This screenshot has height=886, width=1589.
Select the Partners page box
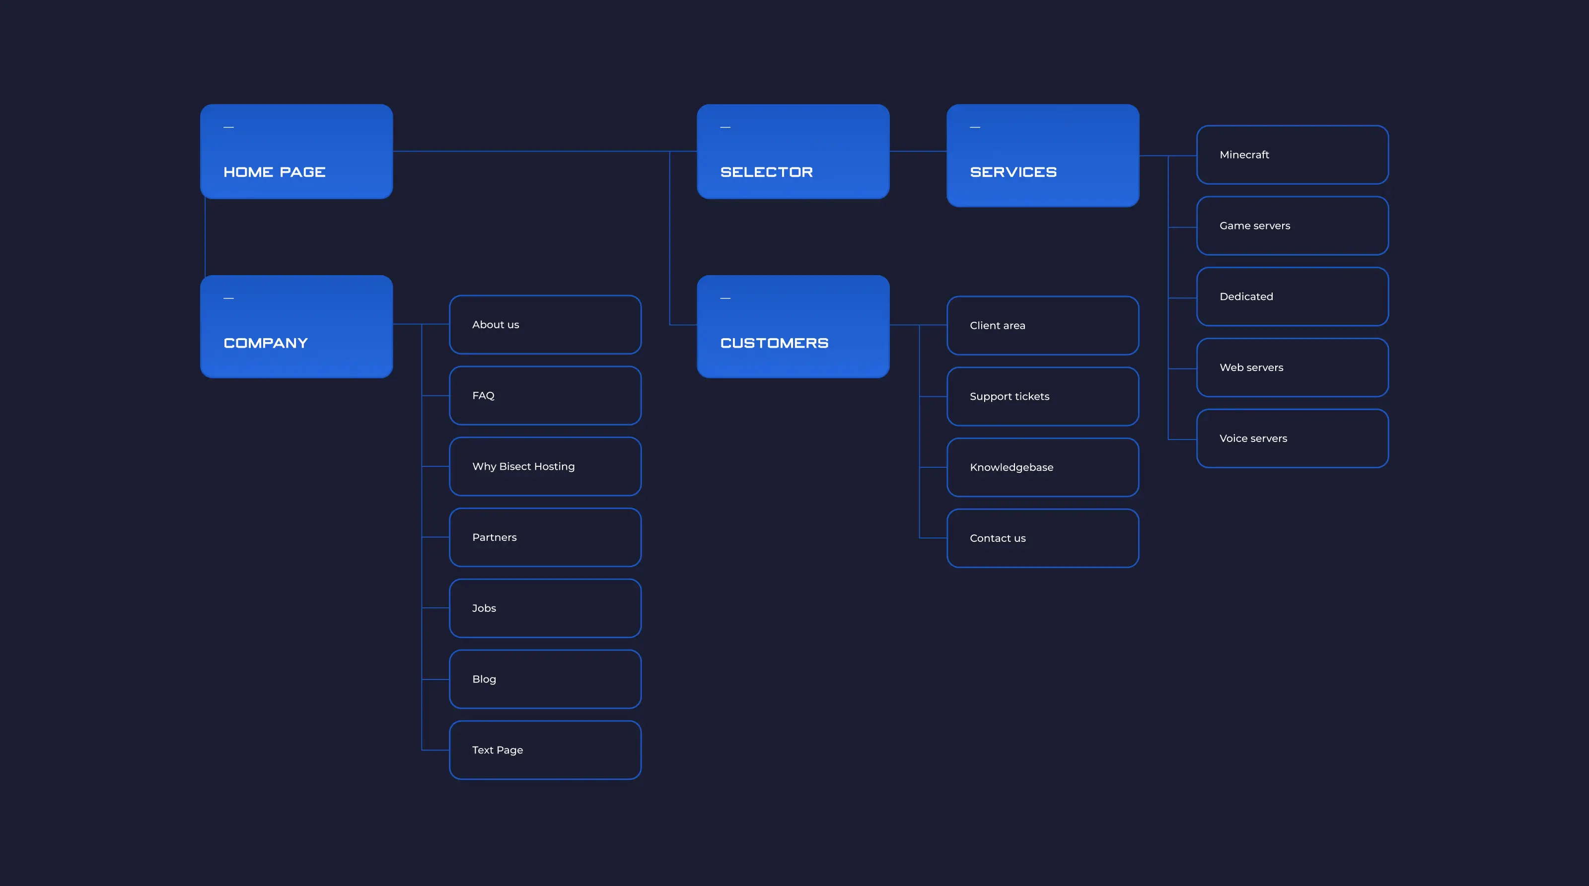click(545, 537)
